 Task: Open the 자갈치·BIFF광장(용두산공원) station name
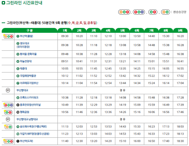pyautogui.click(x=34, y=134)
